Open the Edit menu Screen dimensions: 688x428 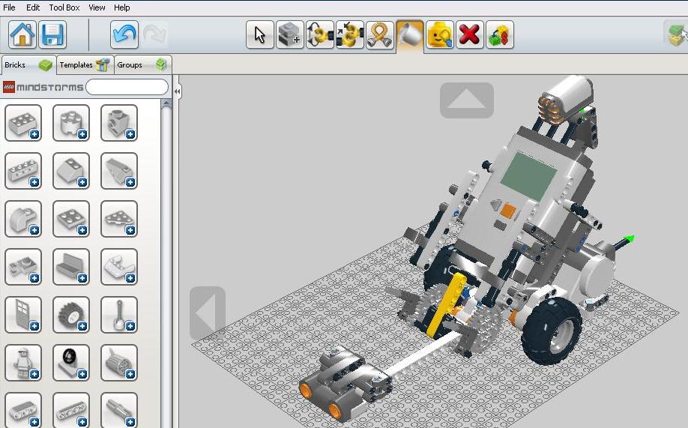click(33, 7)
